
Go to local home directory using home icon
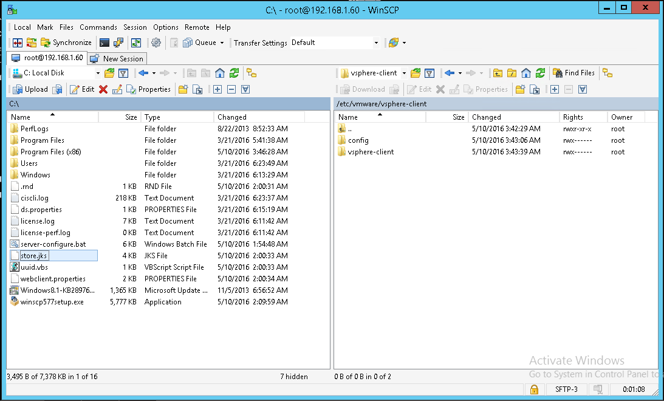point(219,72)
